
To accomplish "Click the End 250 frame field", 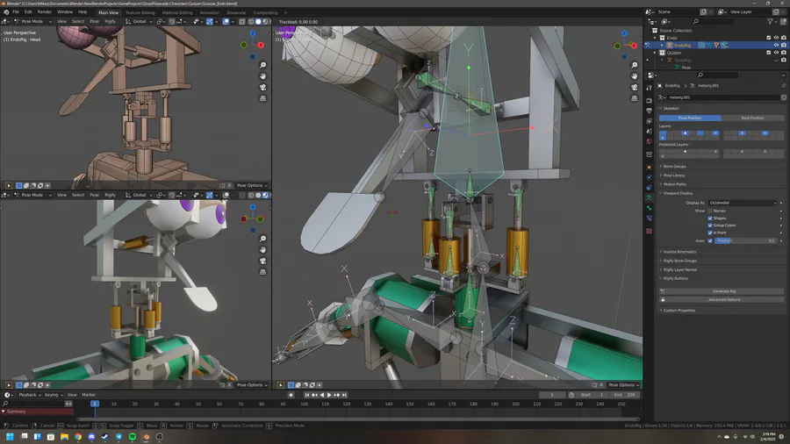I will coord(624,395).
